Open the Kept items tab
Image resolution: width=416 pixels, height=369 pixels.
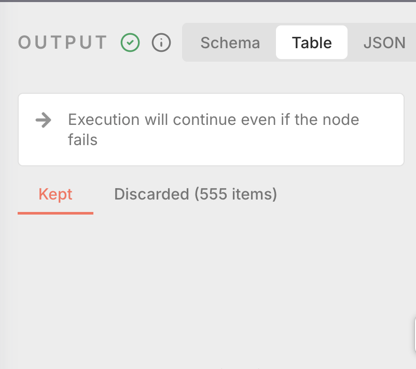pyautogui.click(x=56, y=194)
